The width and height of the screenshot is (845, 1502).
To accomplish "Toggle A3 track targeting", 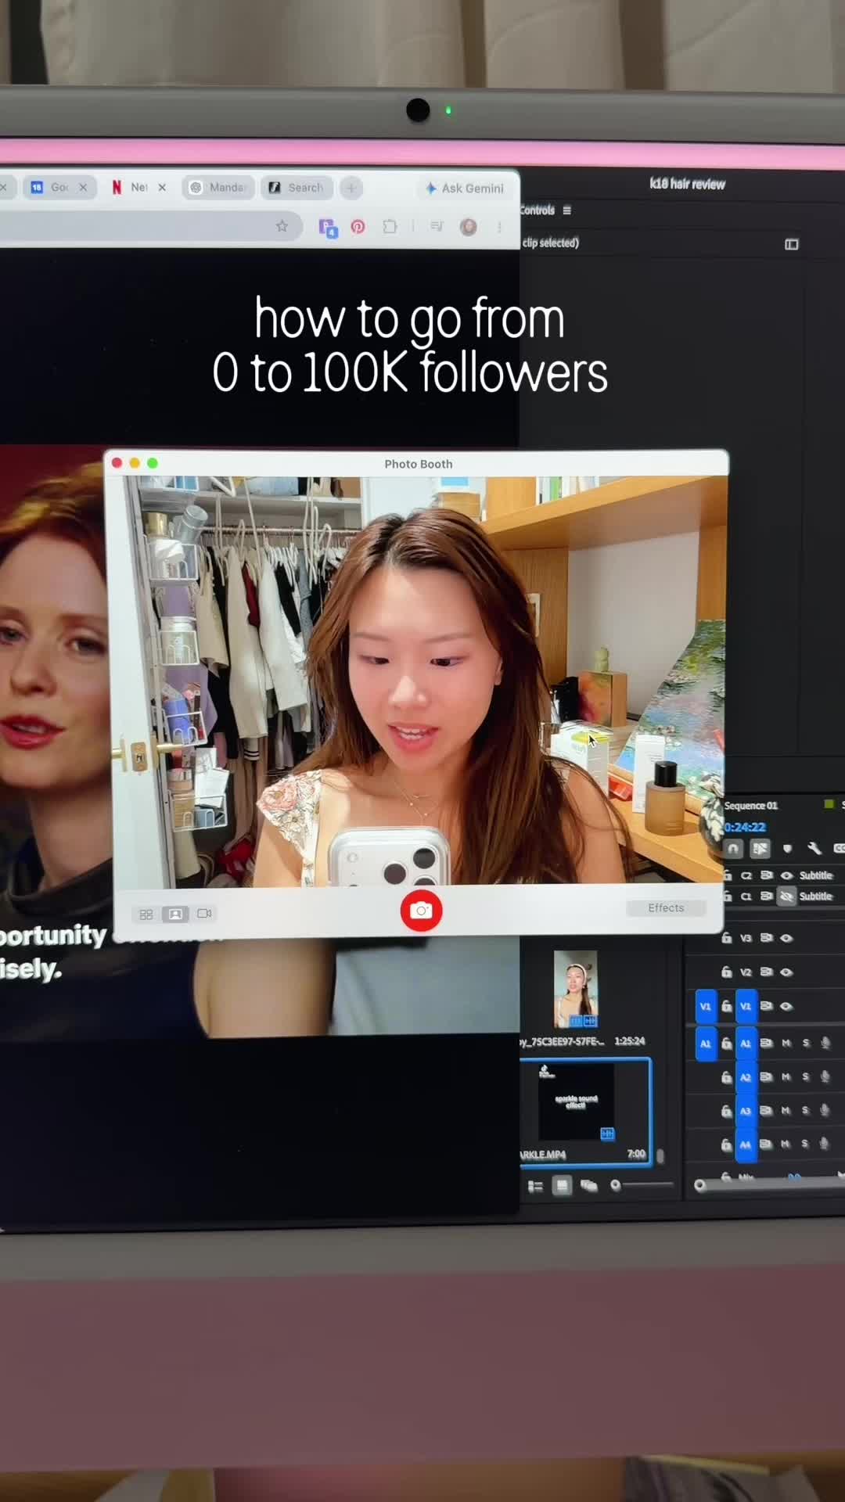I will (x=746, y=1111).
